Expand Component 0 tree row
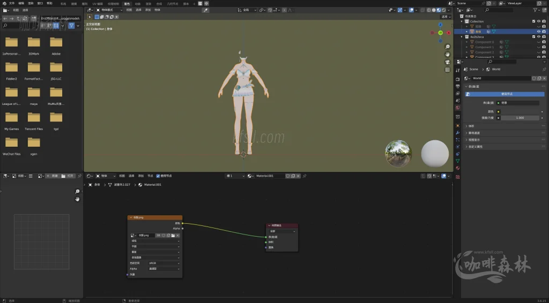 467,42
